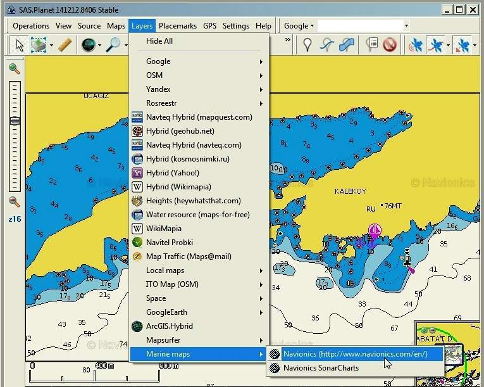
Task: Open the GPS menu
Action: 209,26
